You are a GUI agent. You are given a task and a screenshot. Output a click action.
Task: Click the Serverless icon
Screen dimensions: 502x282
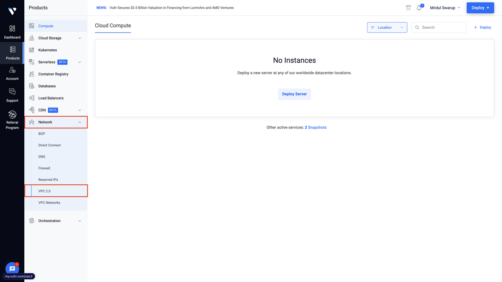coord(31,62)
